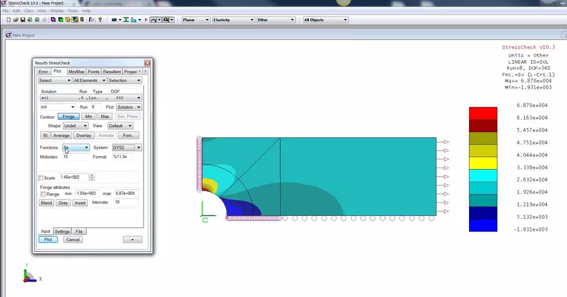Click the f(x) formula toolbar icon

(x=91, y=20)
